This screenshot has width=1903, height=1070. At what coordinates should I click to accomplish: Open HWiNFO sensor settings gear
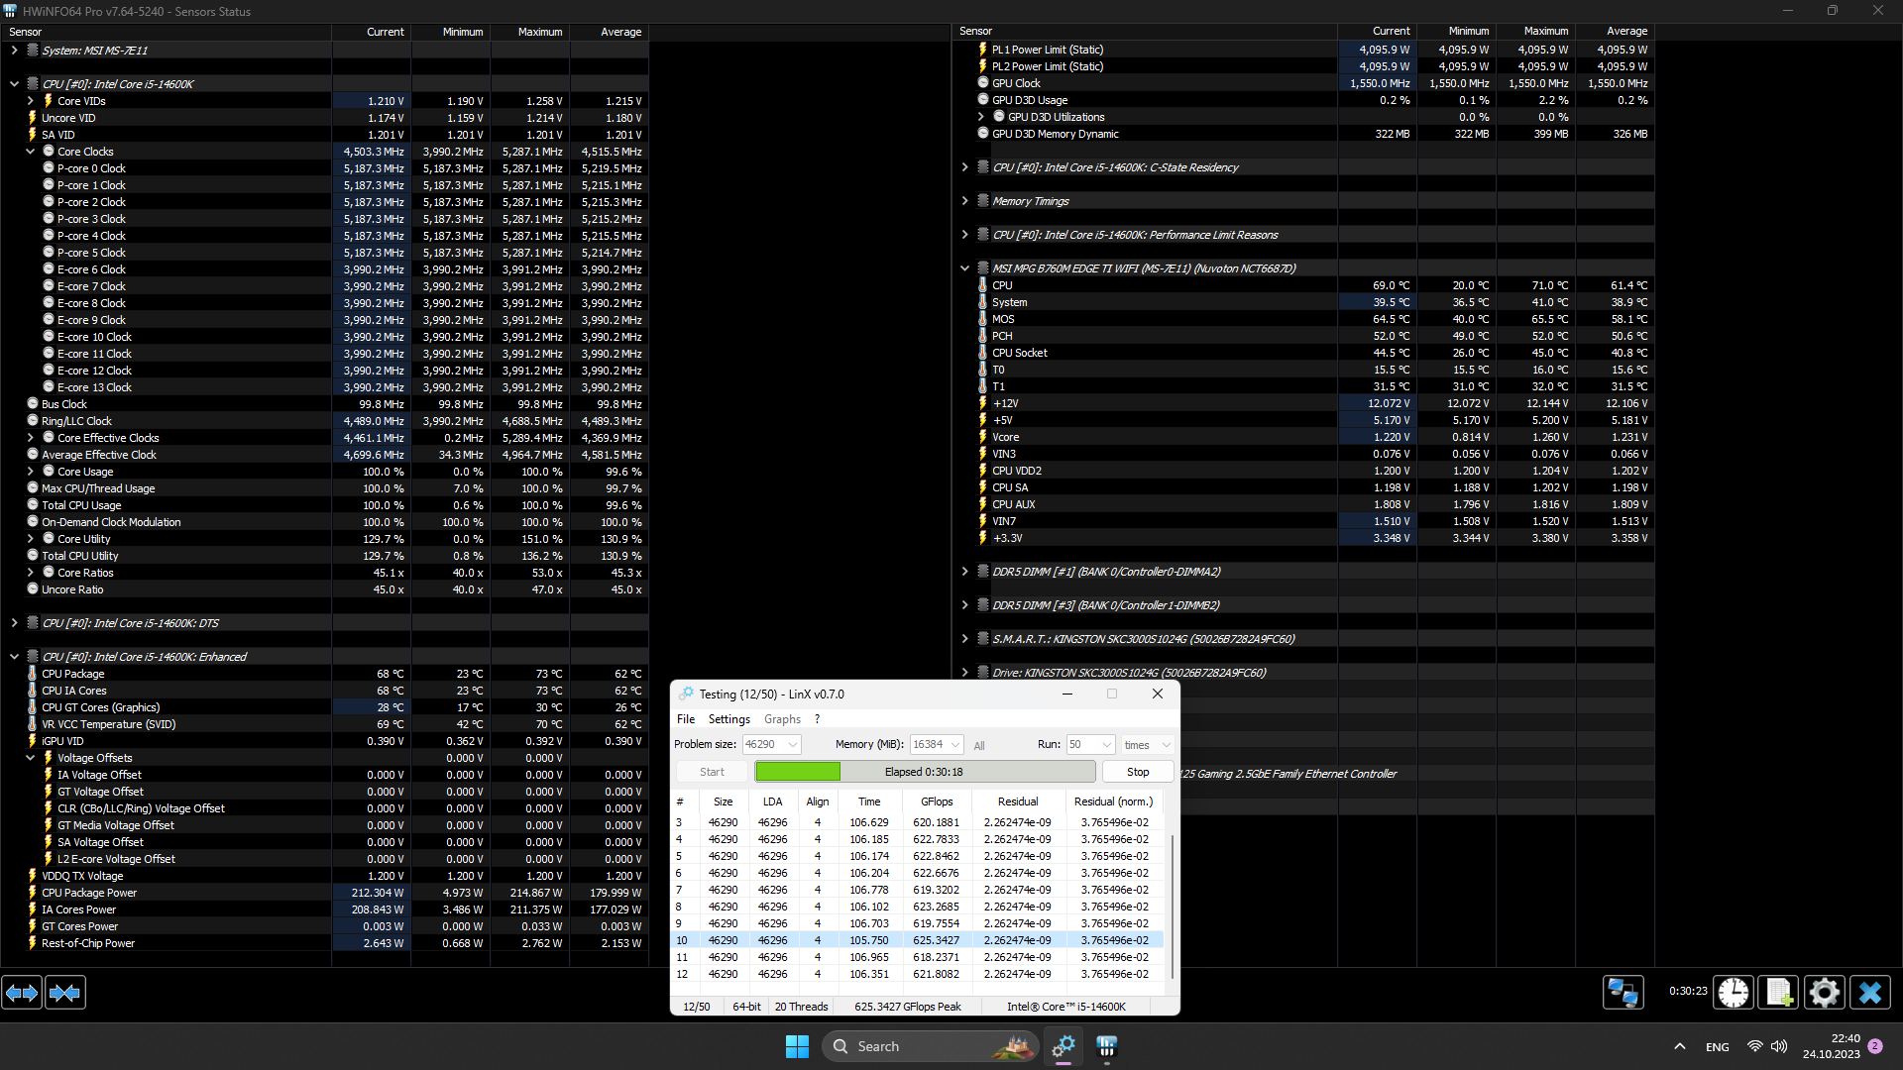pos(1824,992)
